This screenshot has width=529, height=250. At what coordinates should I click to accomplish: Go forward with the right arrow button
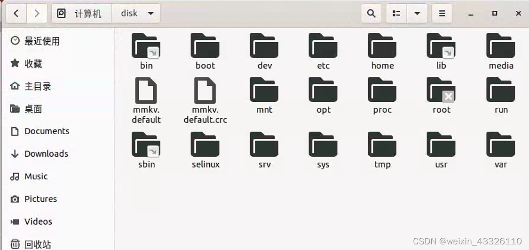pyautogui.click(x=37, y=14)
